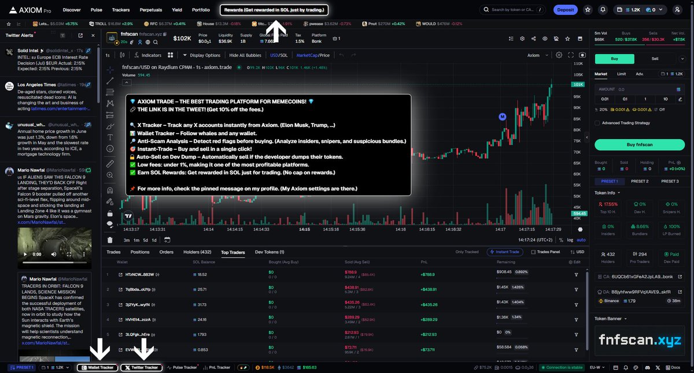The image size is (694, 373).
Task: Open Perpetuals menu
Action: point(150,10)
